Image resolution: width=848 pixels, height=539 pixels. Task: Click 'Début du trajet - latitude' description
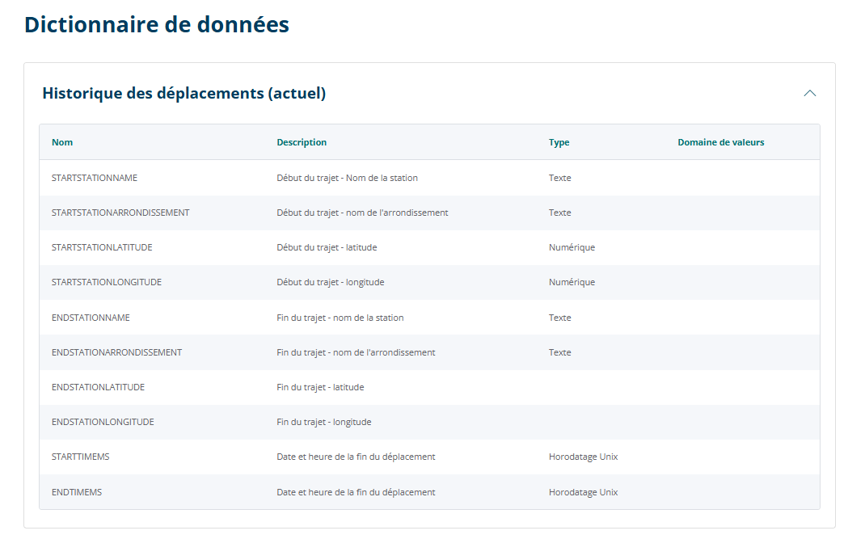click(327, 247)
